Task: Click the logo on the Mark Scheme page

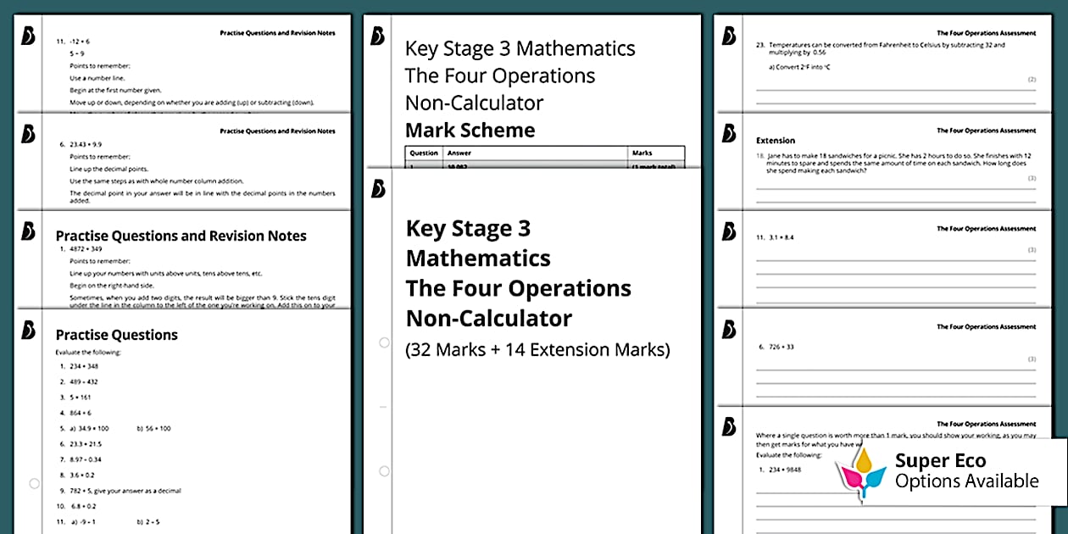Action: tap(378, 36)
